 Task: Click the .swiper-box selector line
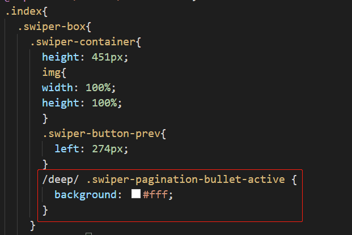click(54, 27)
